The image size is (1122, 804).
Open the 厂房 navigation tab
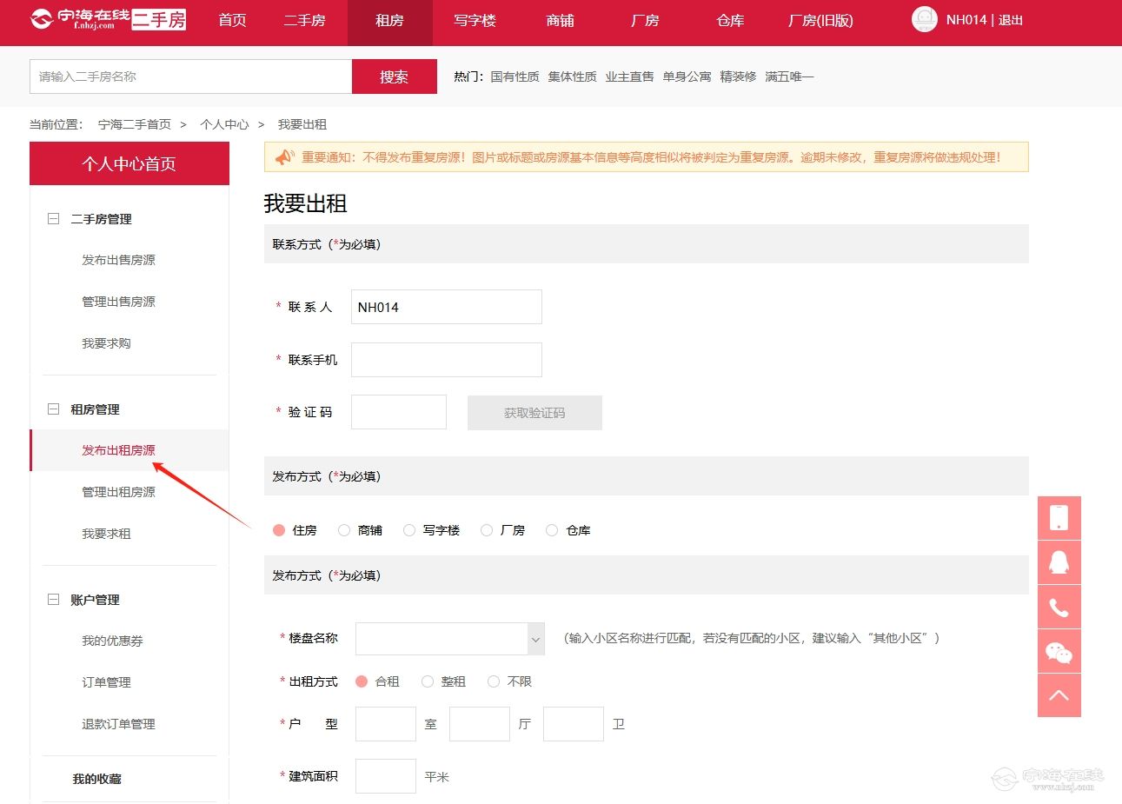click(x=645, y=20)
